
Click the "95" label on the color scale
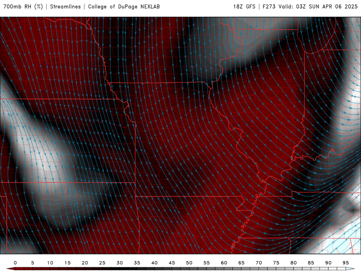(346, 263)
